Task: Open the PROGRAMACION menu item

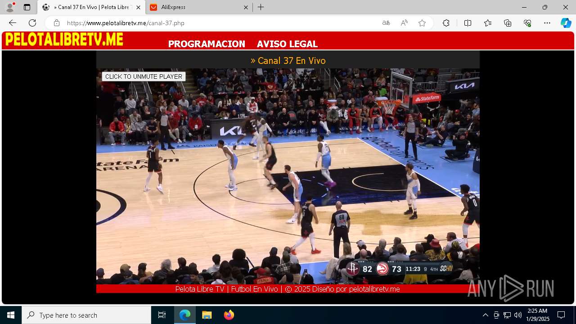Action: 207,44
